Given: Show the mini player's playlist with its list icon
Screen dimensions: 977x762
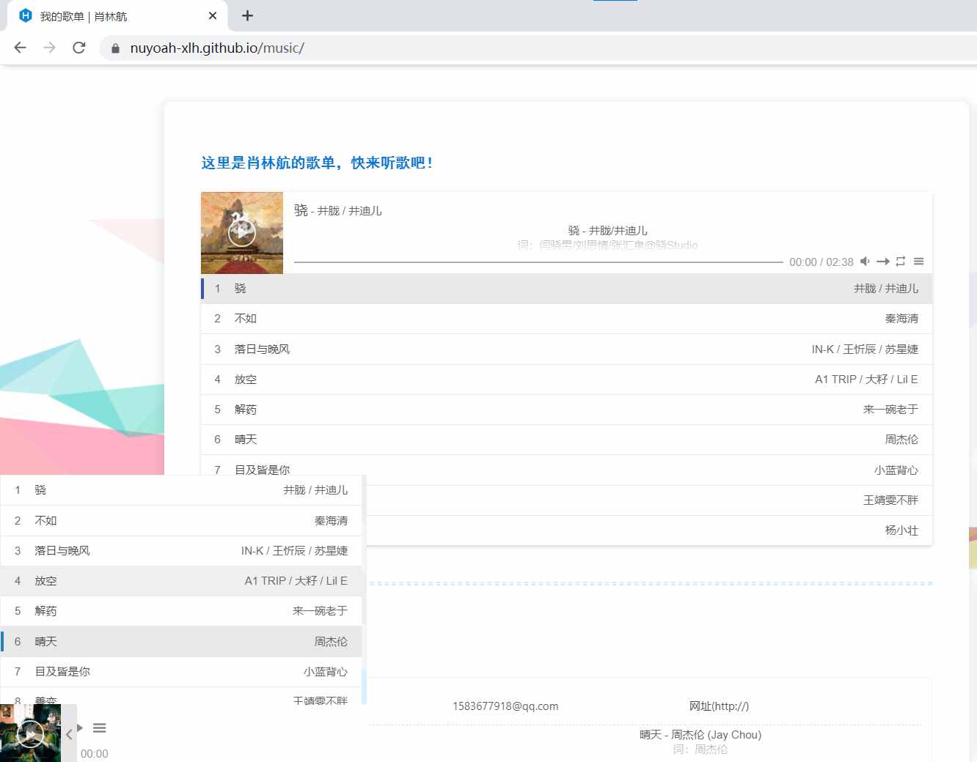Looking at the screenshot, I should [100, 728].
